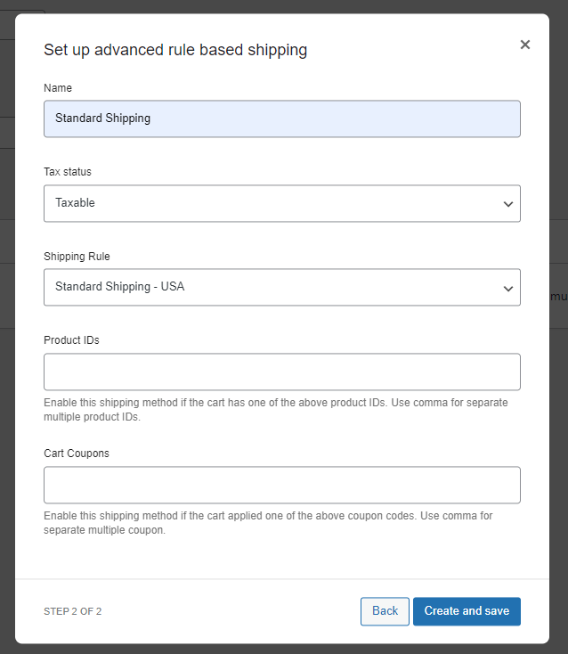568x654 pixels.
Task: Click the chevron beside Standard Shipping - USA
Action: (x=508, y=289)
